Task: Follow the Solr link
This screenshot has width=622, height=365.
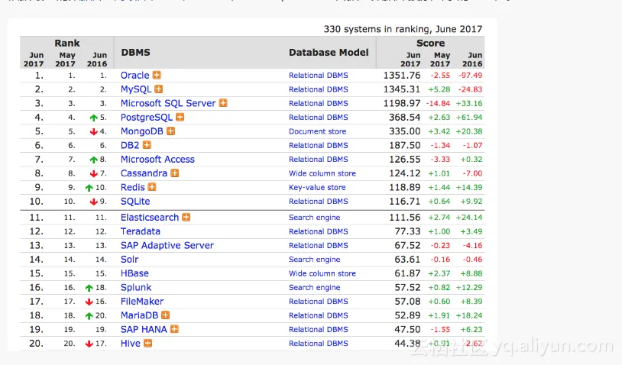Action: tap(129, 259)
